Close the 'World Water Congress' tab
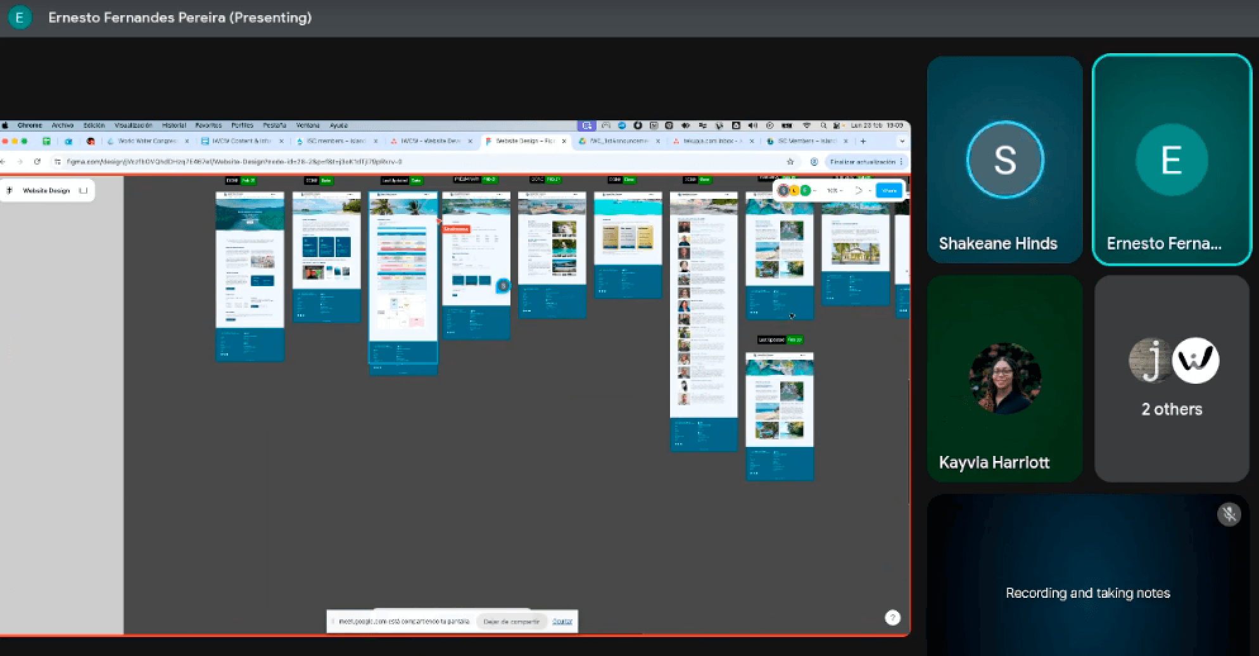Viewport: 1259px width, 656px height. (187, 141)
